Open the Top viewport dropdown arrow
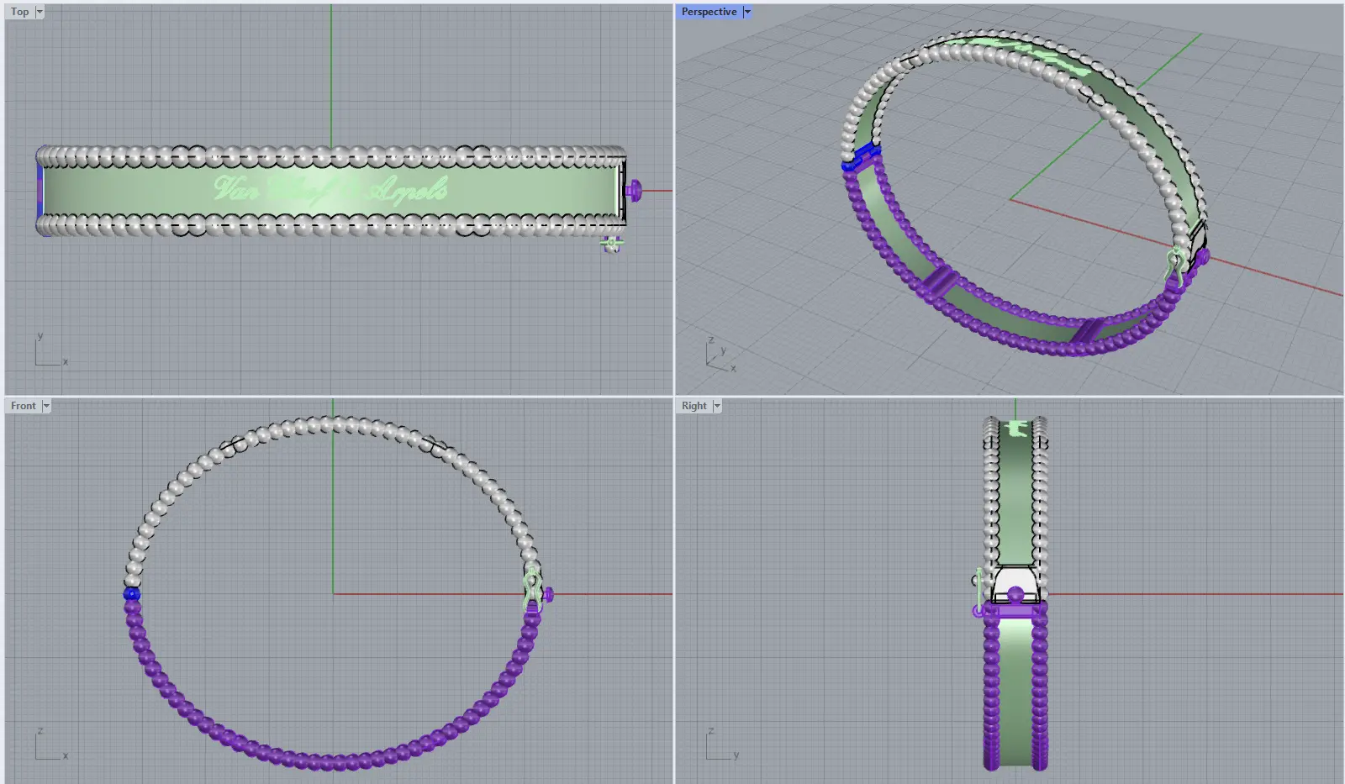The width and height of the screenshot is (1345, 784). coord(40,12)
